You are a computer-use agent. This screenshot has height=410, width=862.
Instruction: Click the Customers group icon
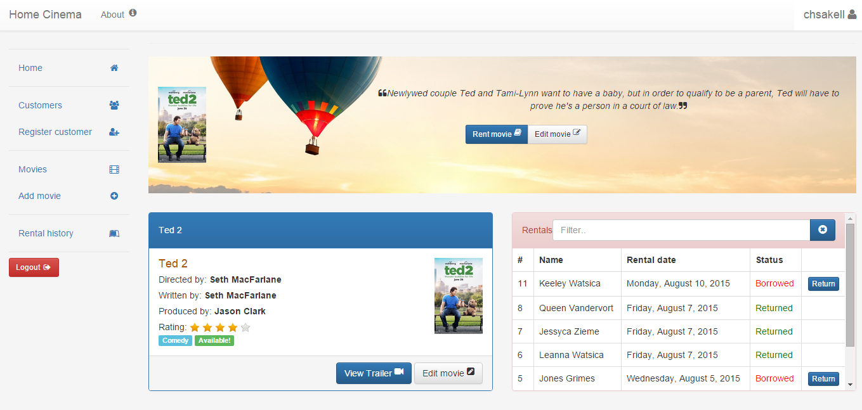[114, 105]
